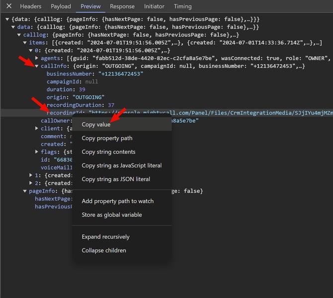The image size is (333, 298).
Task: Expand item 1 in the items array
Action: click(31, 175)
